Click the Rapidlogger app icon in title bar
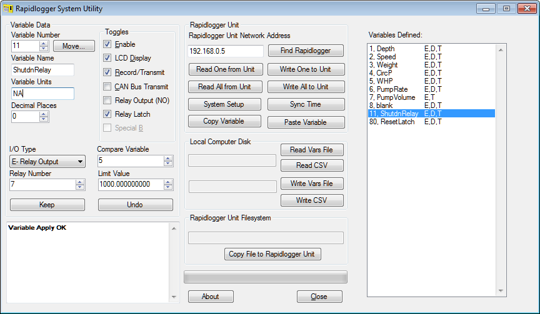Image resolution: width=540 pixels, height=314 pixels. [x=7, y=9]
